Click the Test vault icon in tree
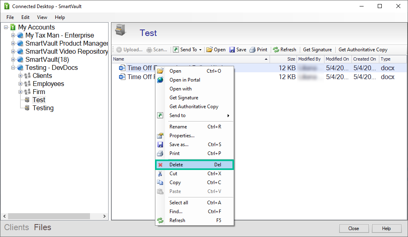The height and width of the screenshot is (237, 408). (x=27, y=100)
